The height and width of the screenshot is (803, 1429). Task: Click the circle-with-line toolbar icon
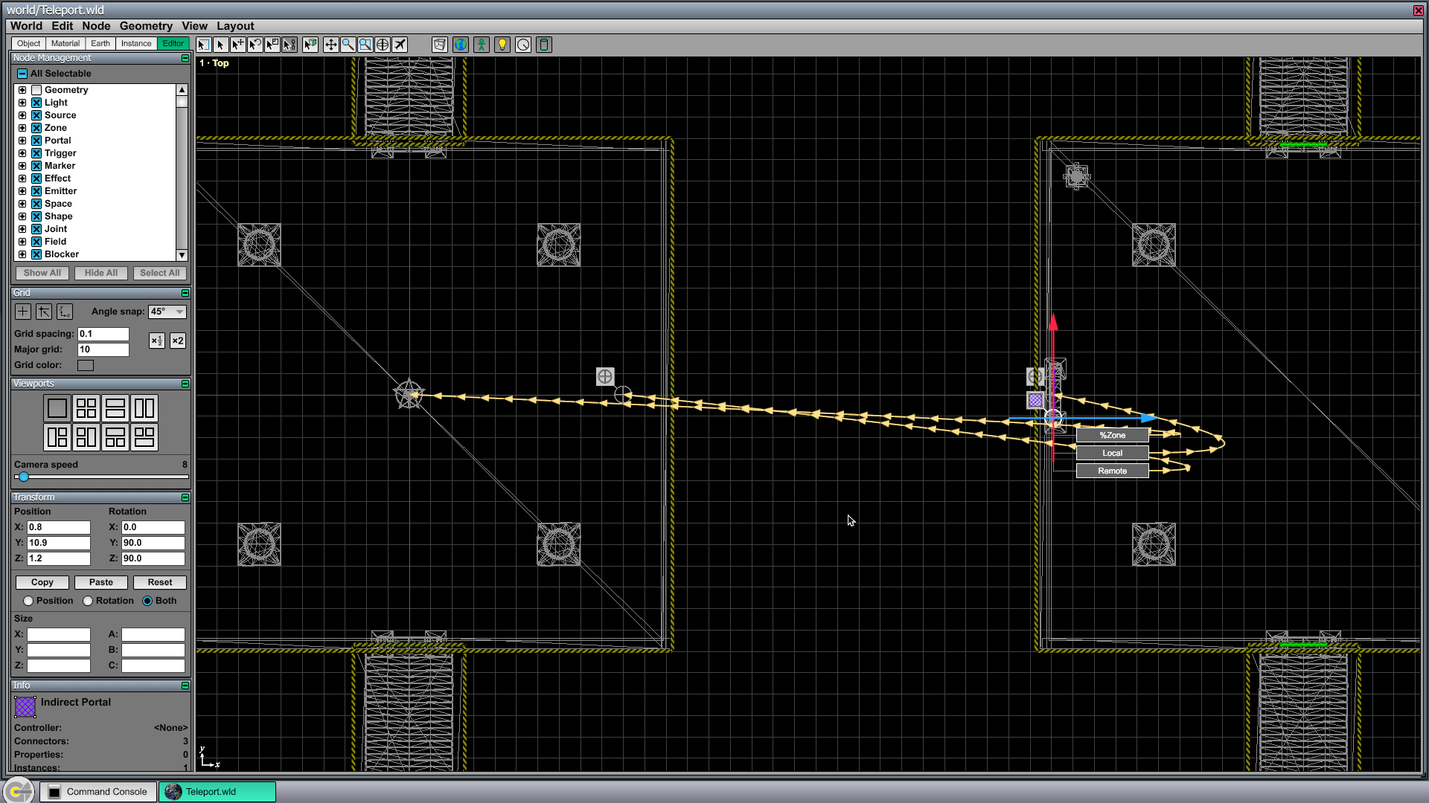pyautogui.click(x=523, y=45)
